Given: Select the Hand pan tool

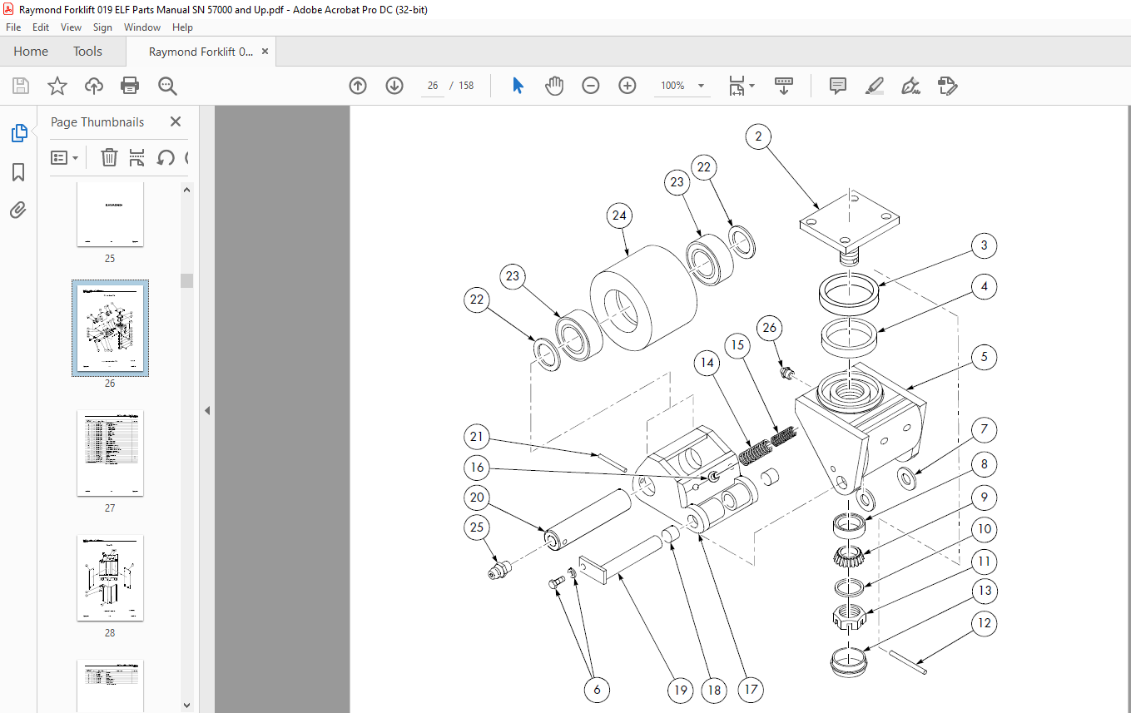Looking at the screenshot, I should (x=554, y=86).
